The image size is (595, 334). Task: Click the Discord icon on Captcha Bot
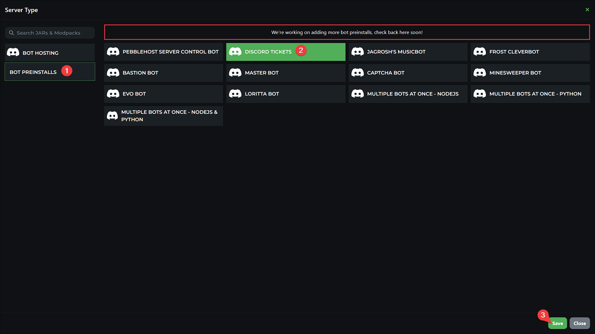tap(358, 73)
